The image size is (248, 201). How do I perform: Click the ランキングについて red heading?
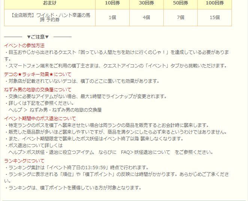(24, 161)
